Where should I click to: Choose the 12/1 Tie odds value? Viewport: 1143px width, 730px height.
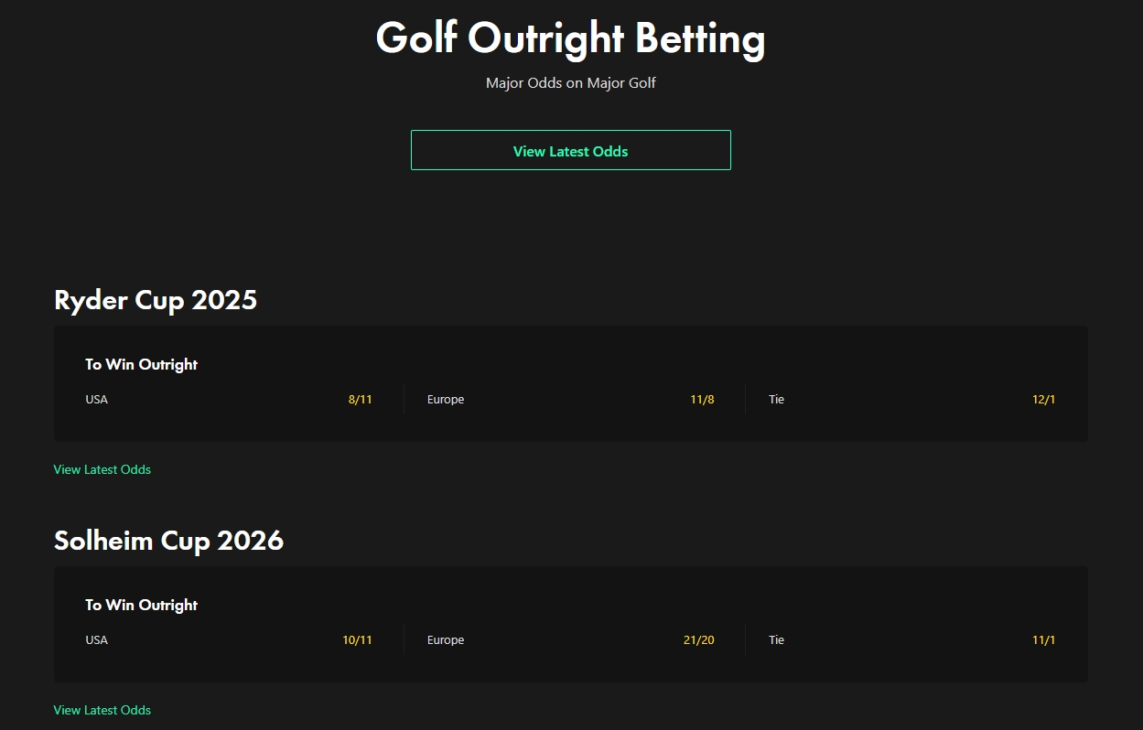coord(1043,400)
